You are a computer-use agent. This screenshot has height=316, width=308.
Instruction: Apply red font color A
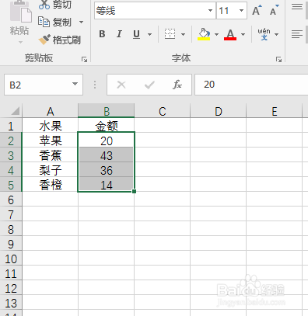(230, 34)
